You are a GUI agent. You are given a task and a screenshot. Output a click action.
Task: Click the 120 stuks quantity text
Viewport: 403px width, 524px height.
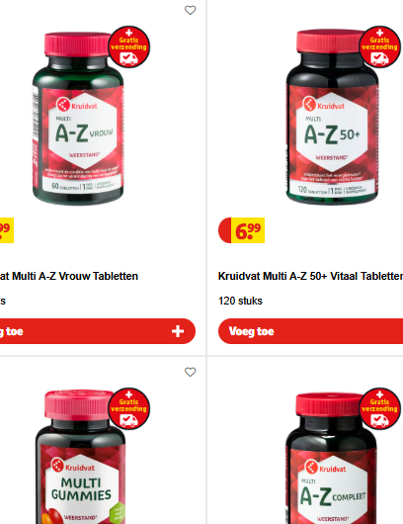click(240, 301)
